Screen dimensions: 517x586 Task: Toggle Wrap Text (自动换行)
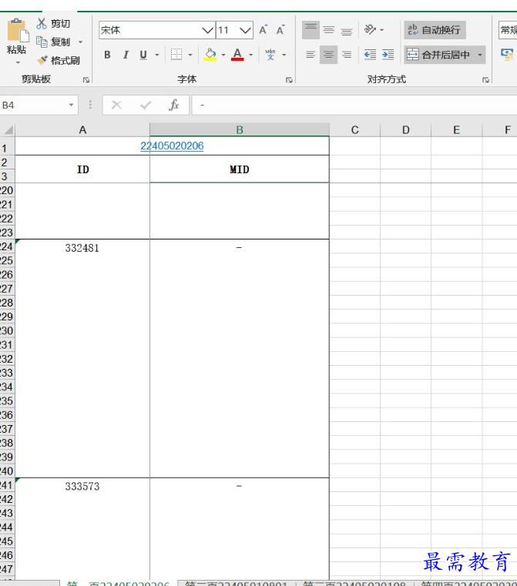click(435, 30)
